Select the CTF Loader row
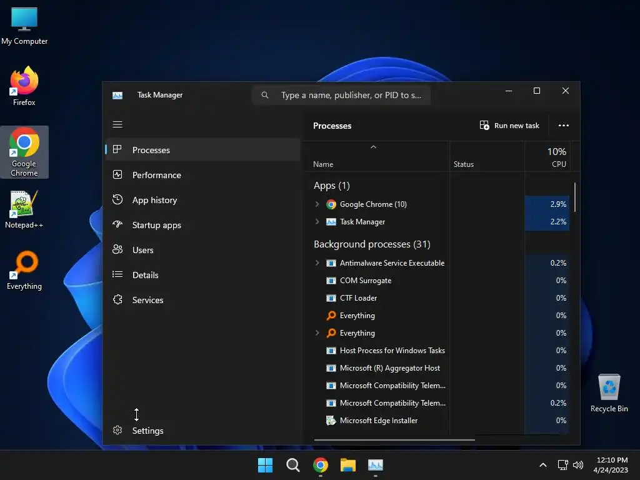This screenshot has width=640, height=480. point(437,298)
